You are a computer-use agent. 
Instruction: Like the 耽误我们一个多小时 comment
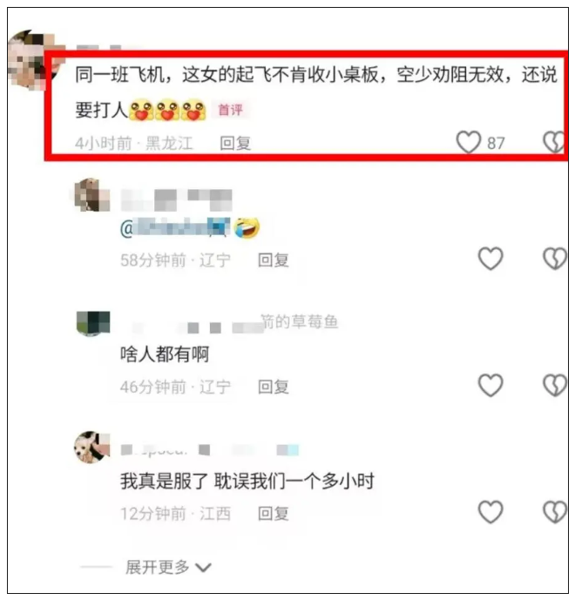490,511
